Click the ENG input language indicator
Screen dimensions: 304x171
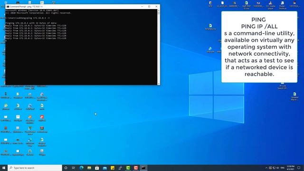click(x=283, y=168)
